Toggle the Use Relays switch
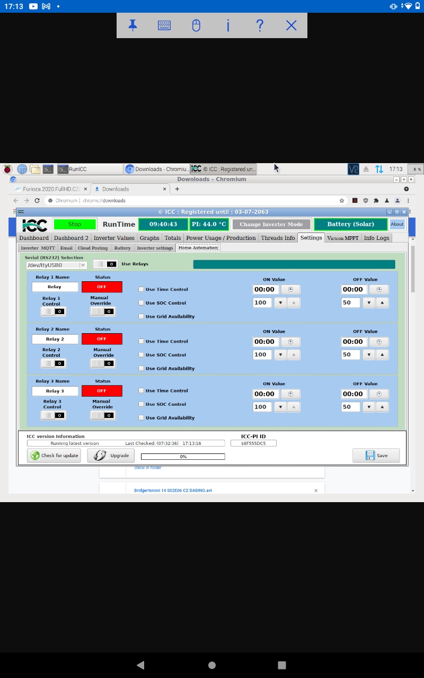Image resolution: width=424 pixels, height=678 pixels. click(105, 264)
